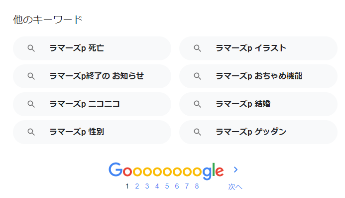
Task: Click magnifier icon next to ラマーズp ゲッダン
Action: 197,132
